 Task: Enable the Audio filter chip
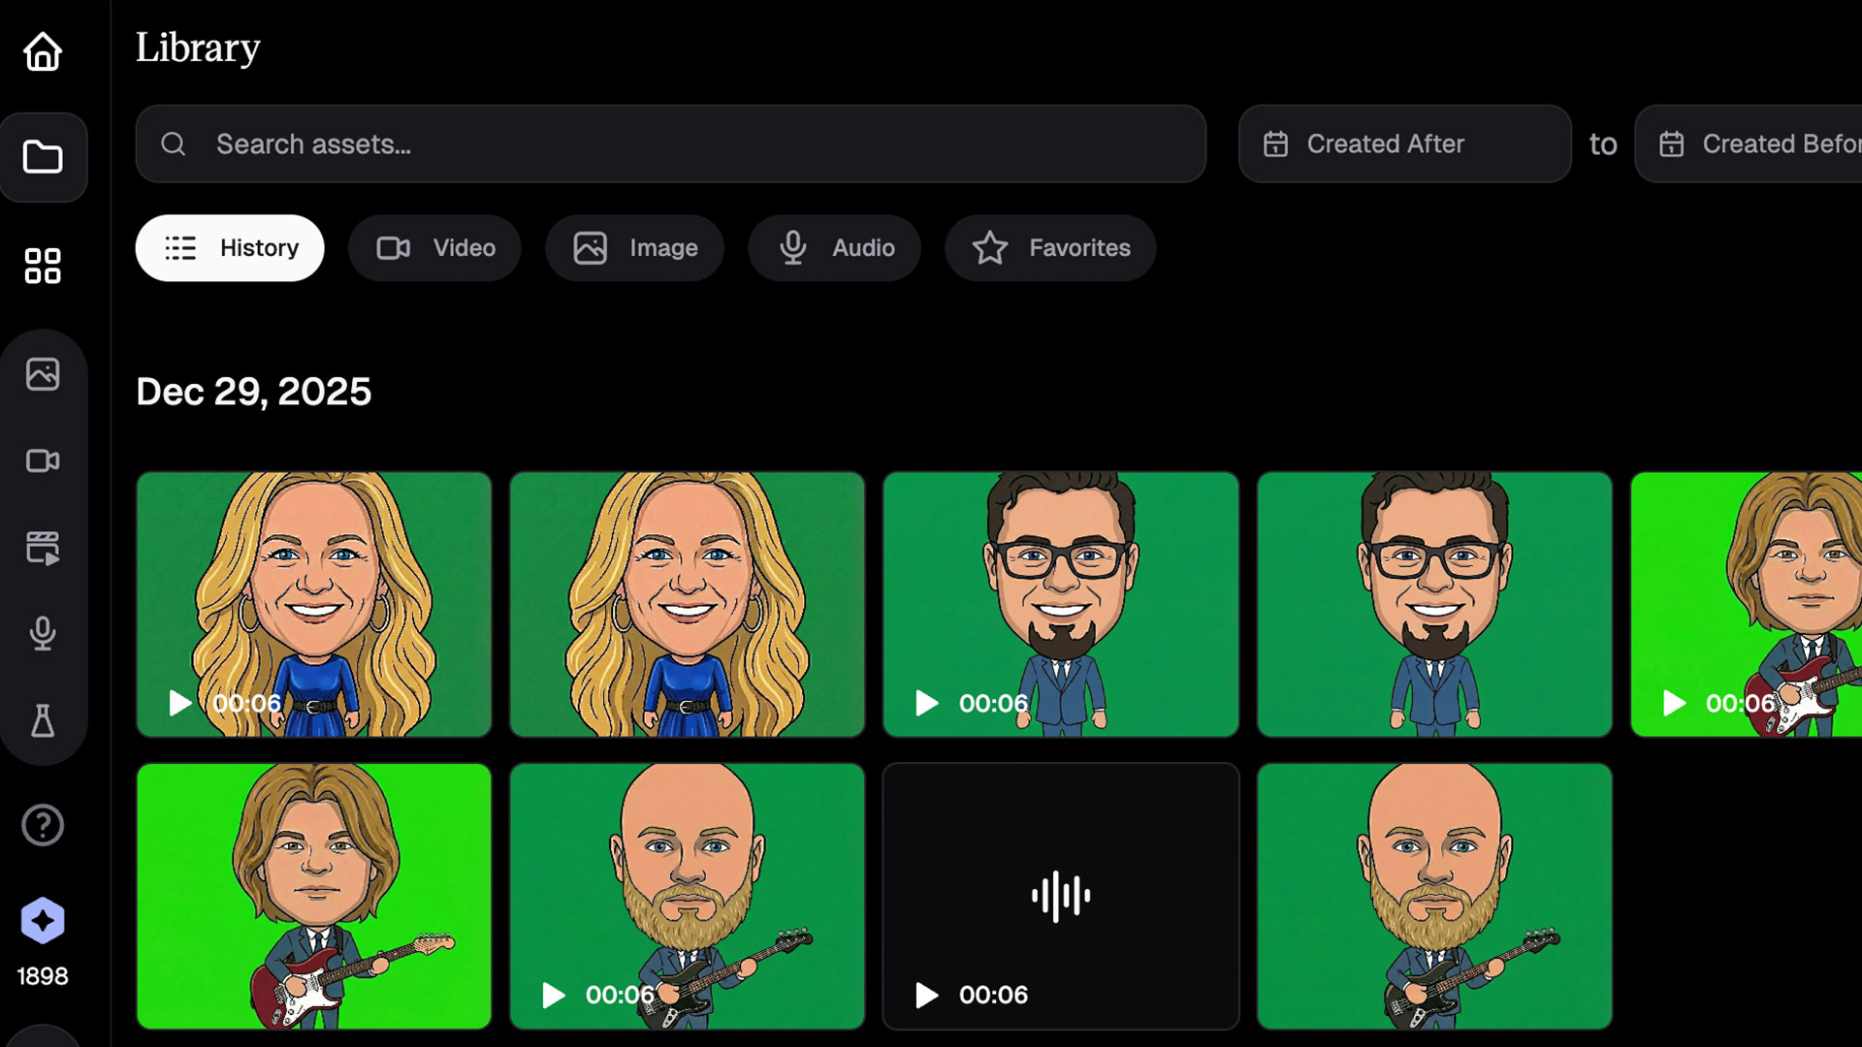[x=834, y=247]
